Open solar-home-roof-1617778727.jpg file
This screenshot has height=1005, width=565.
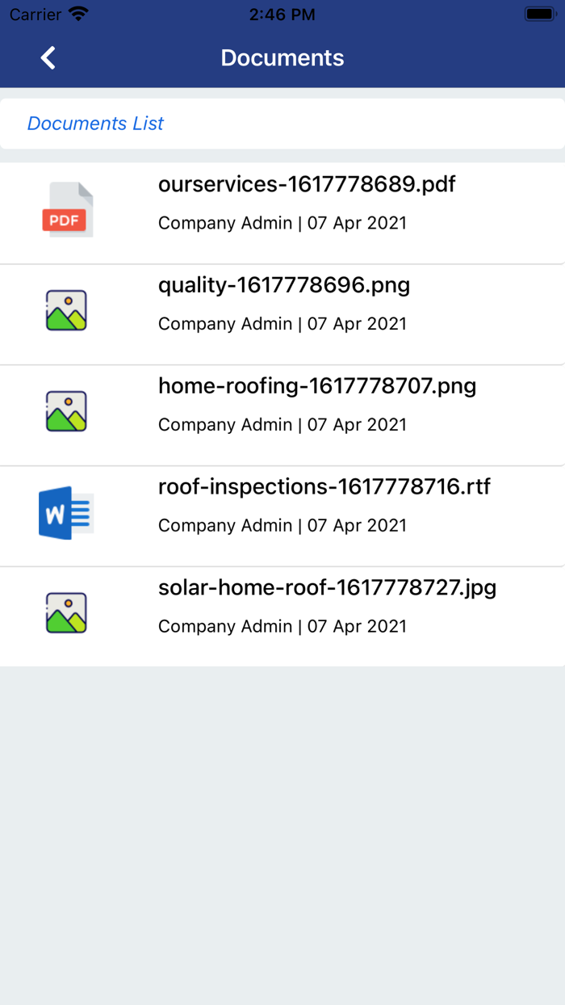tap(327, 588)
